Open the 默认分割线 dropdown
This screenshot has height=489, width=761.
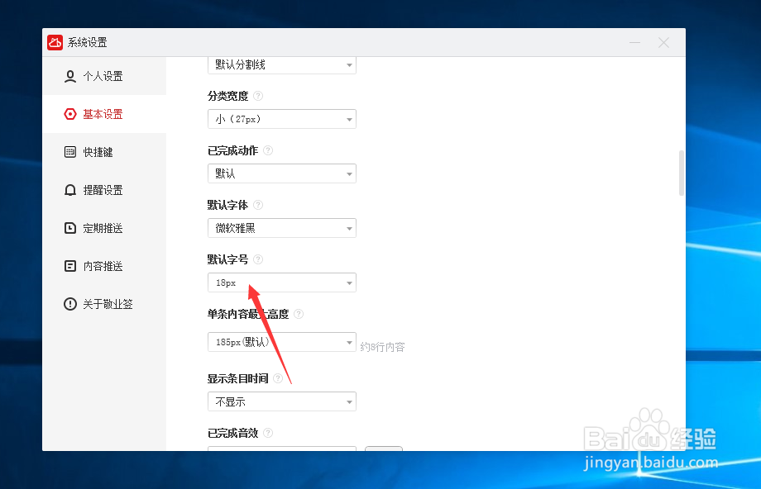(x=282, y=65)
